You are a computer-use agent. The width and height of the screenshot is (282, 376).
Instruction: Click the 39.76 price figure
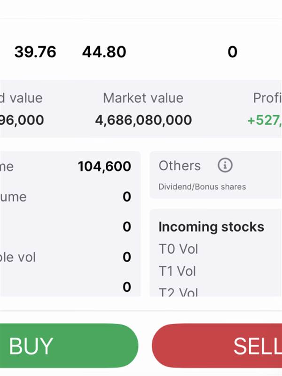35,52
